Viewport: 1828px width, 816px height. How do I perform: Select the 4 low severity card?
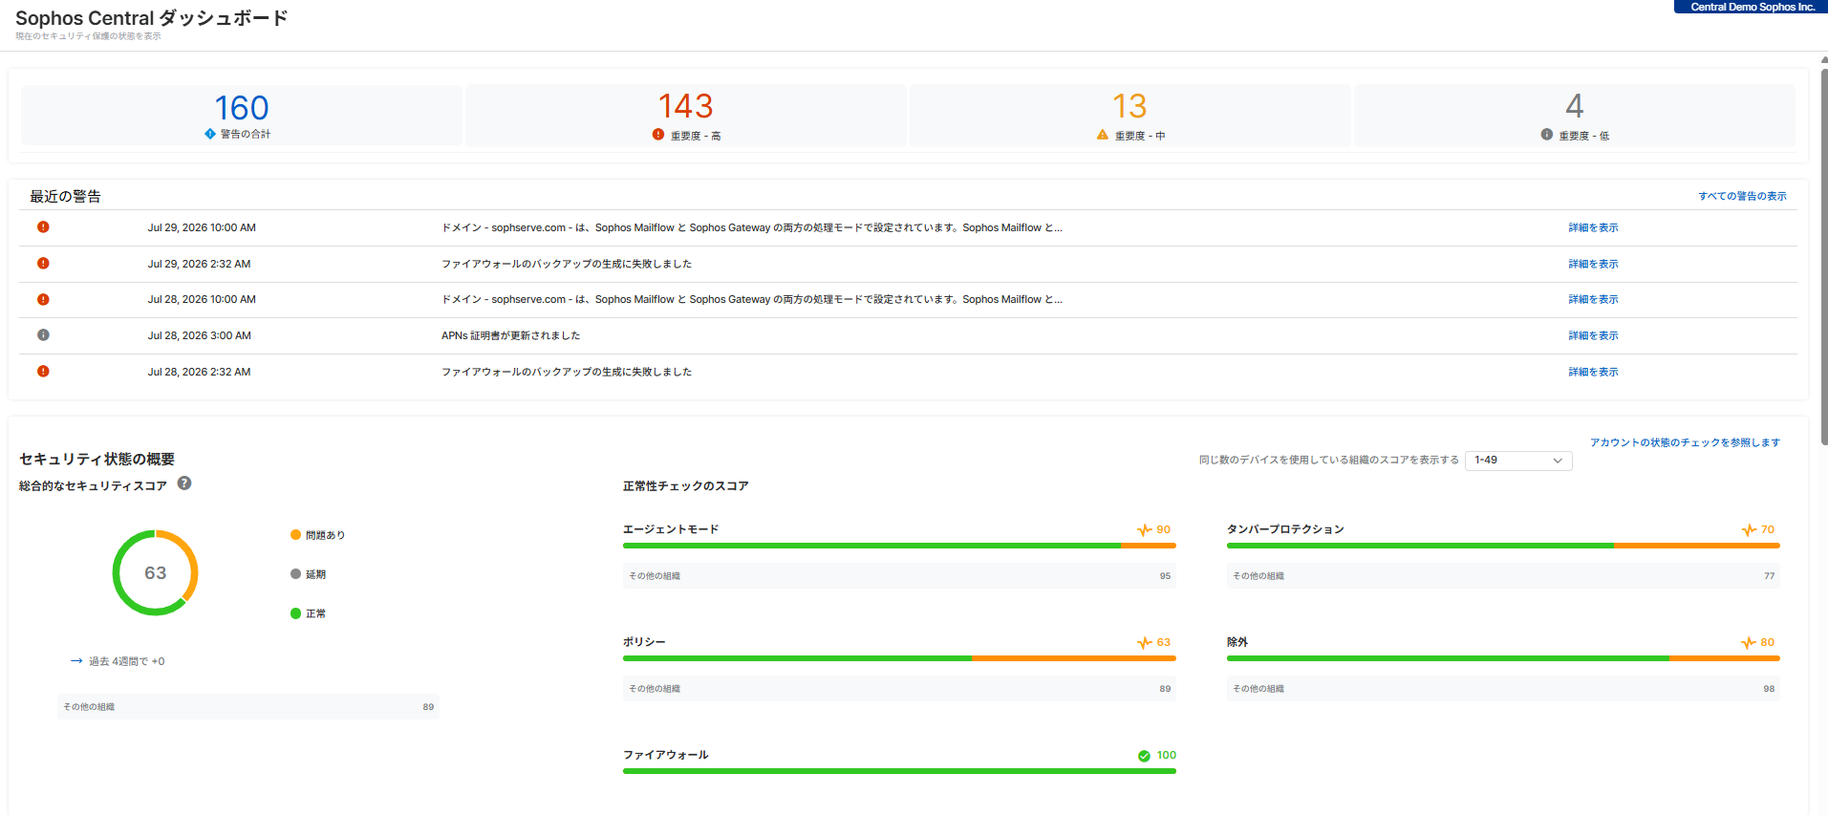click(1575, 116)
